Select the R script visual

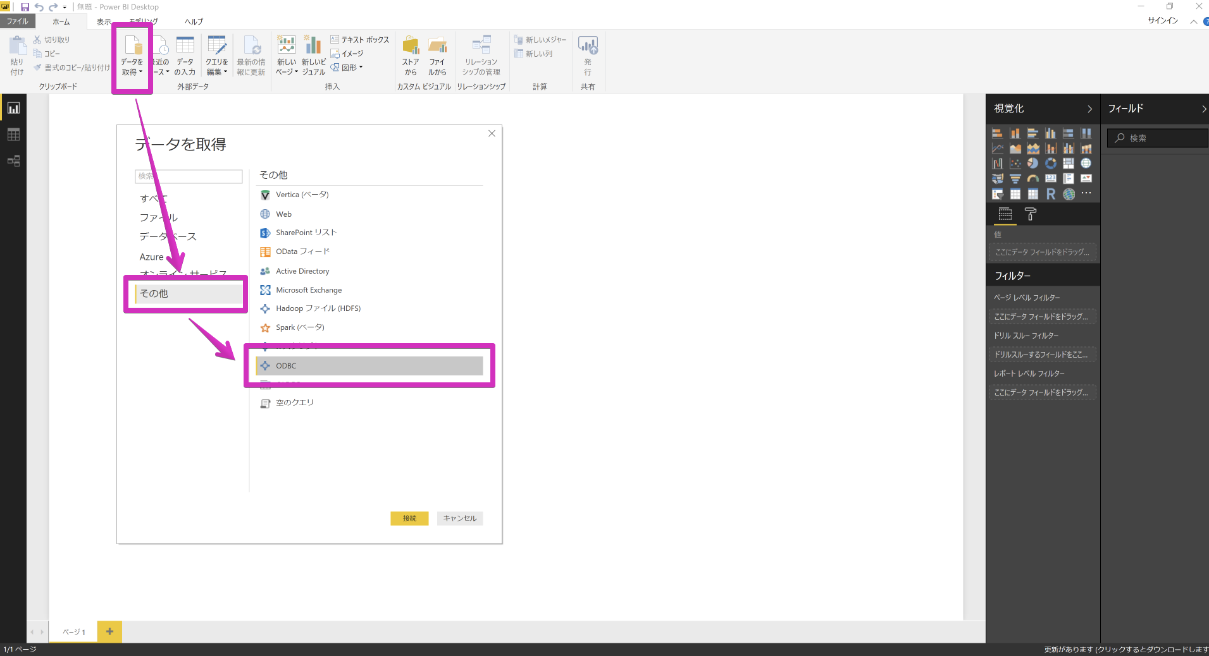1050,193
